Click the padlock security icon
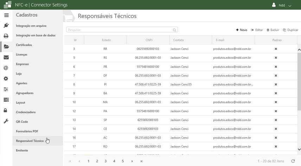Image resolution: width=301 pixels, height=166 pixels. (x=6, y=111)
